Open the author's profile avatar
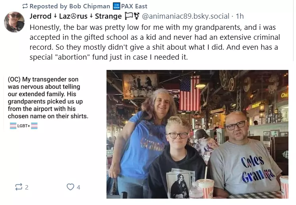 pyautogui.click(x=14, y=22)
